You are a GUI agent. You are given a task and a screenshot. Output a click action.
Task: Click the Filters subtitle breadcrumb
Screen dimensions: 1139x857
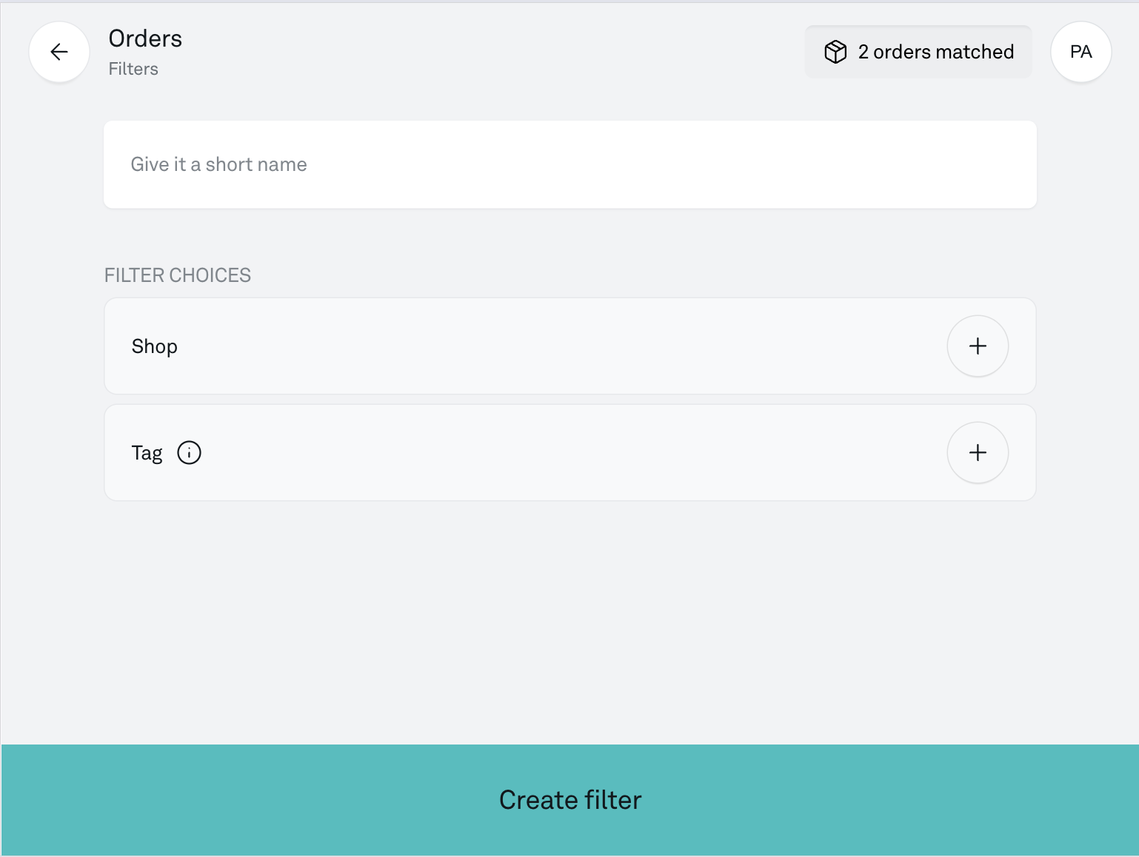click(133, 69)
